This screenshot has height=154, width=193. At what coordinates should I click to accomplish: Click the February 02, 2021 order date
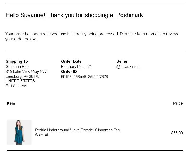pyautogui.click(x=76, y=67)
